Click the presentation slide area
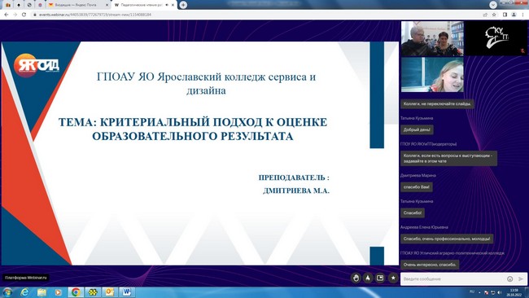529x298 pixels. (199, 153)
